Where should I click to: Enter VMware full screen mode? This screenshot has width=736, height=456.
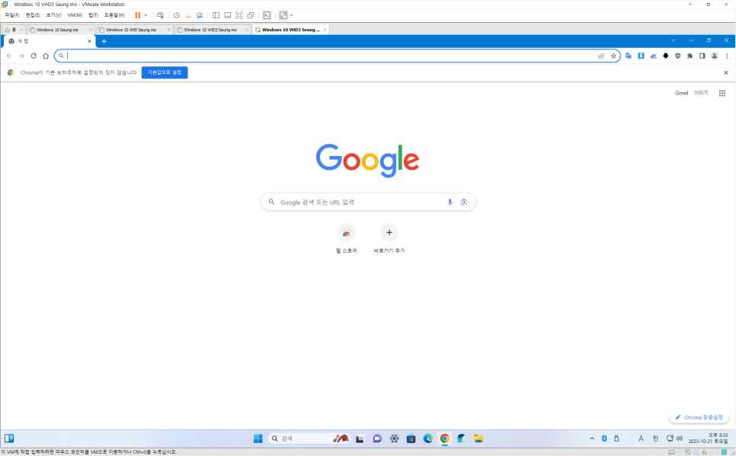coord(239,15)
